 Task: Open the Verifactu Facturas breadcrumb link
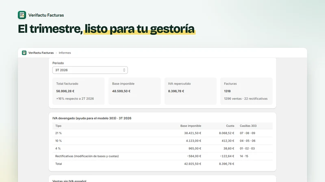[41, 53]
